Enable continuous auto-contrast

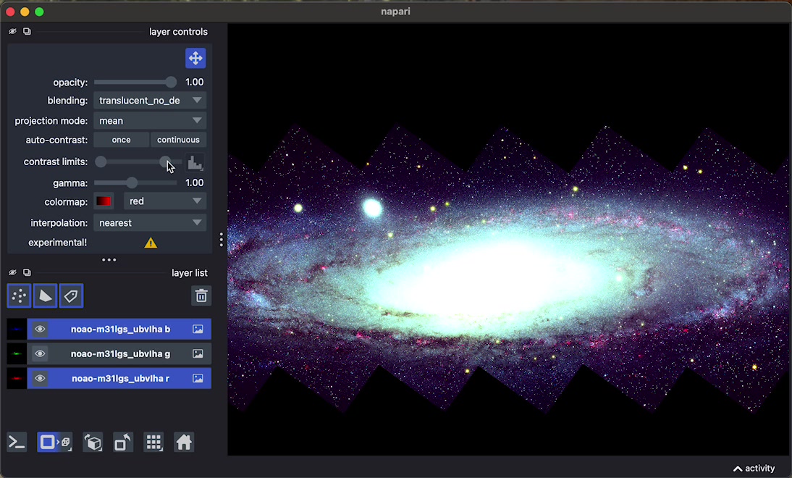tap(178, 140)
